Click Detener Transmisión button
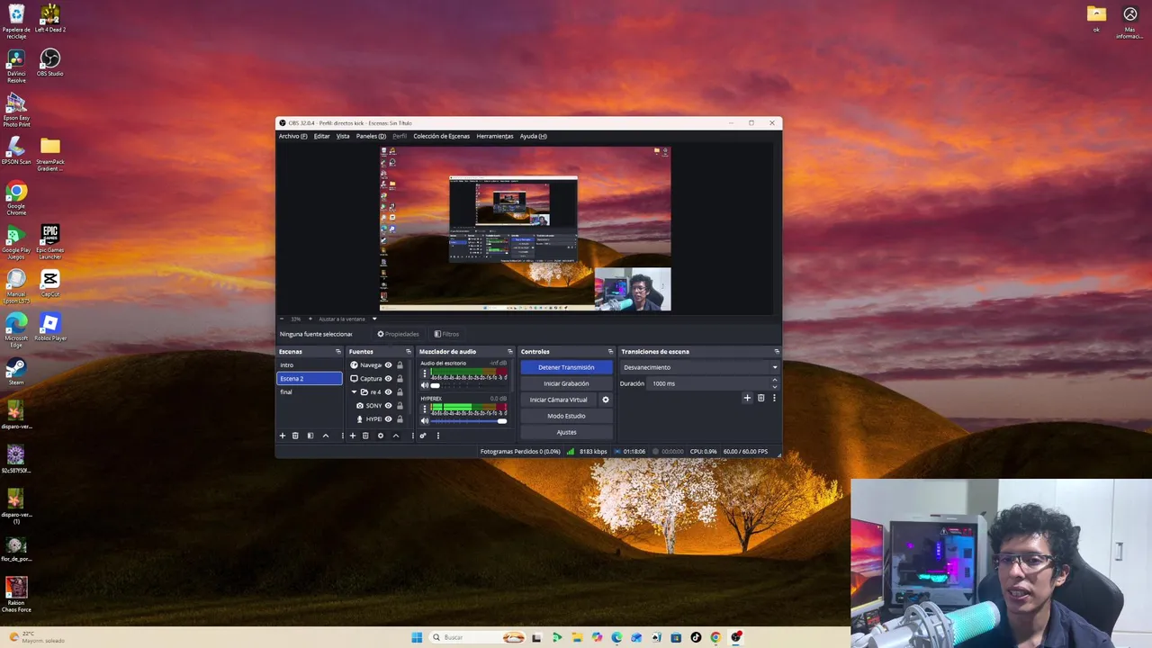 (x=566, y=367)
